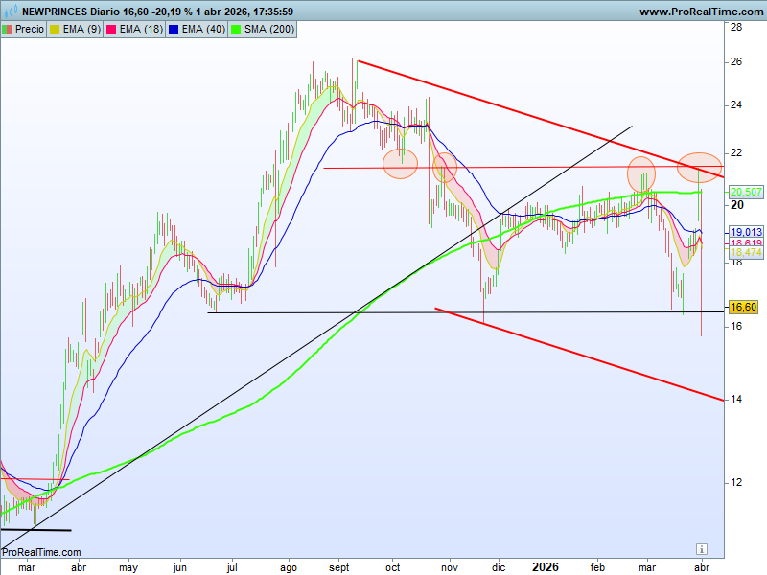Select the SMA (200) legend entry
767x575 pixels.
coord(263,30)
